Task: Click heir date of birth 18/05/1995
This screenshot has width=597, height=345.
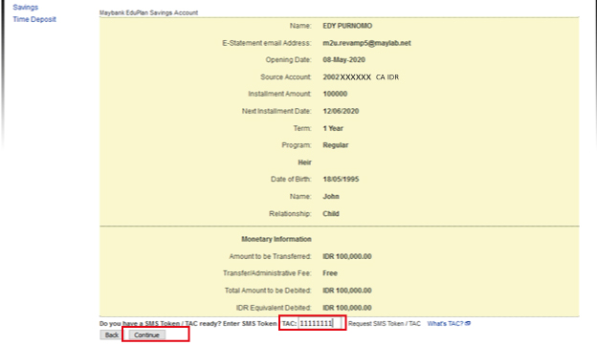Action: [x=341, y=179]
